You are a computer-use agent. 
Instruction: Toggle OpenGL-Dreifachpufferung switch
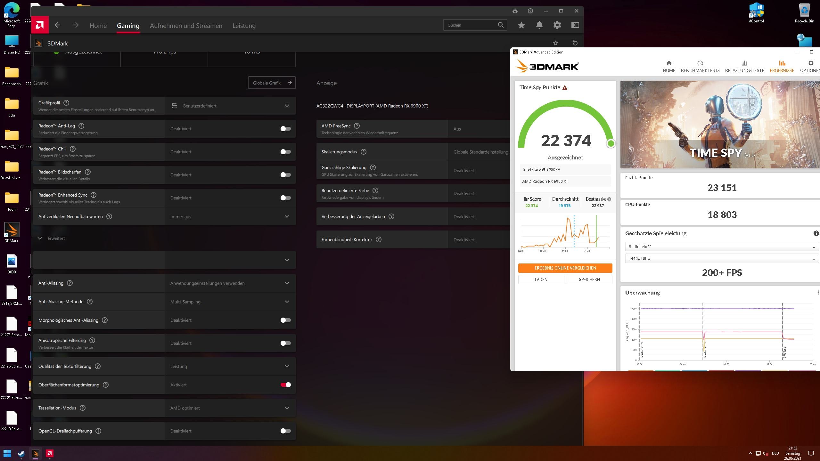tap(285, 431)
